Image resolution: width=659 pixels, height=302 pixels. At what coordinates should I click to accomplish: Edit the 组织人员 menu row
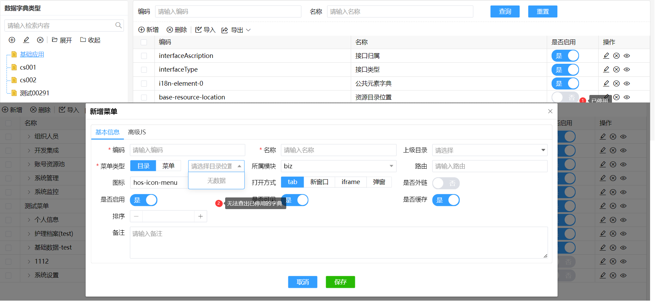pyautogui.click(x=603, y=136)
